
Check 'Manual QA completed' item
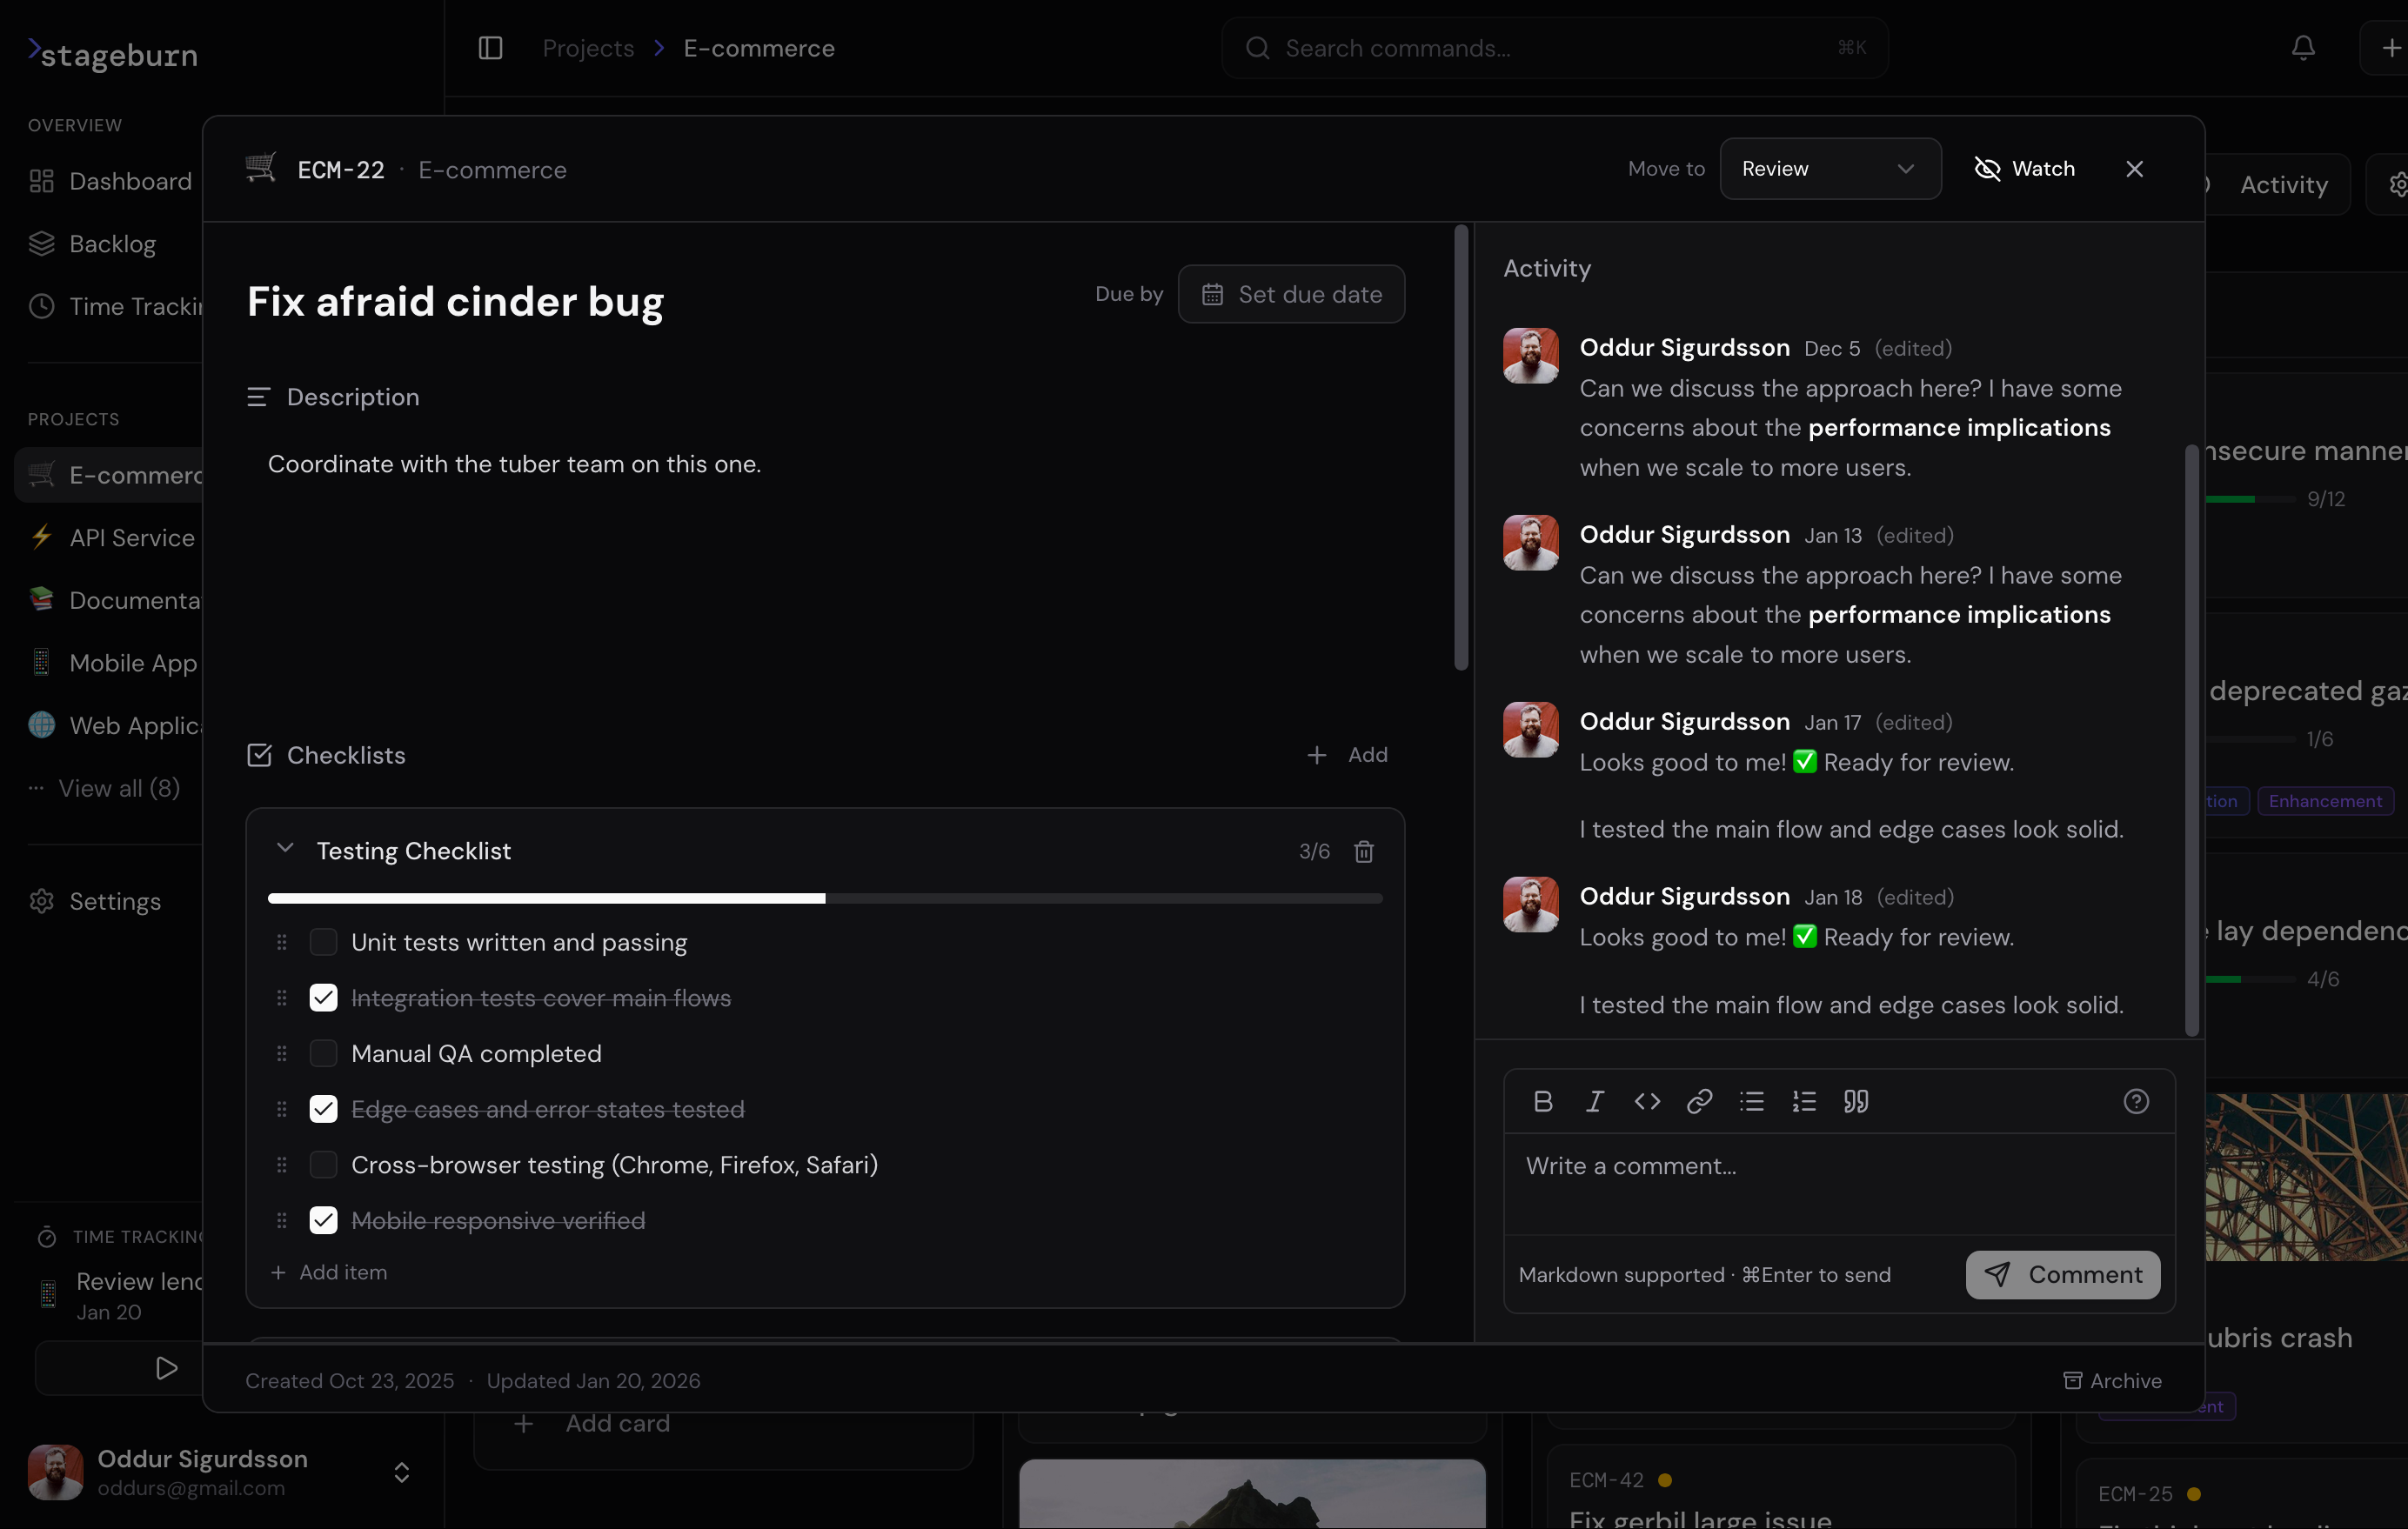323,1053
